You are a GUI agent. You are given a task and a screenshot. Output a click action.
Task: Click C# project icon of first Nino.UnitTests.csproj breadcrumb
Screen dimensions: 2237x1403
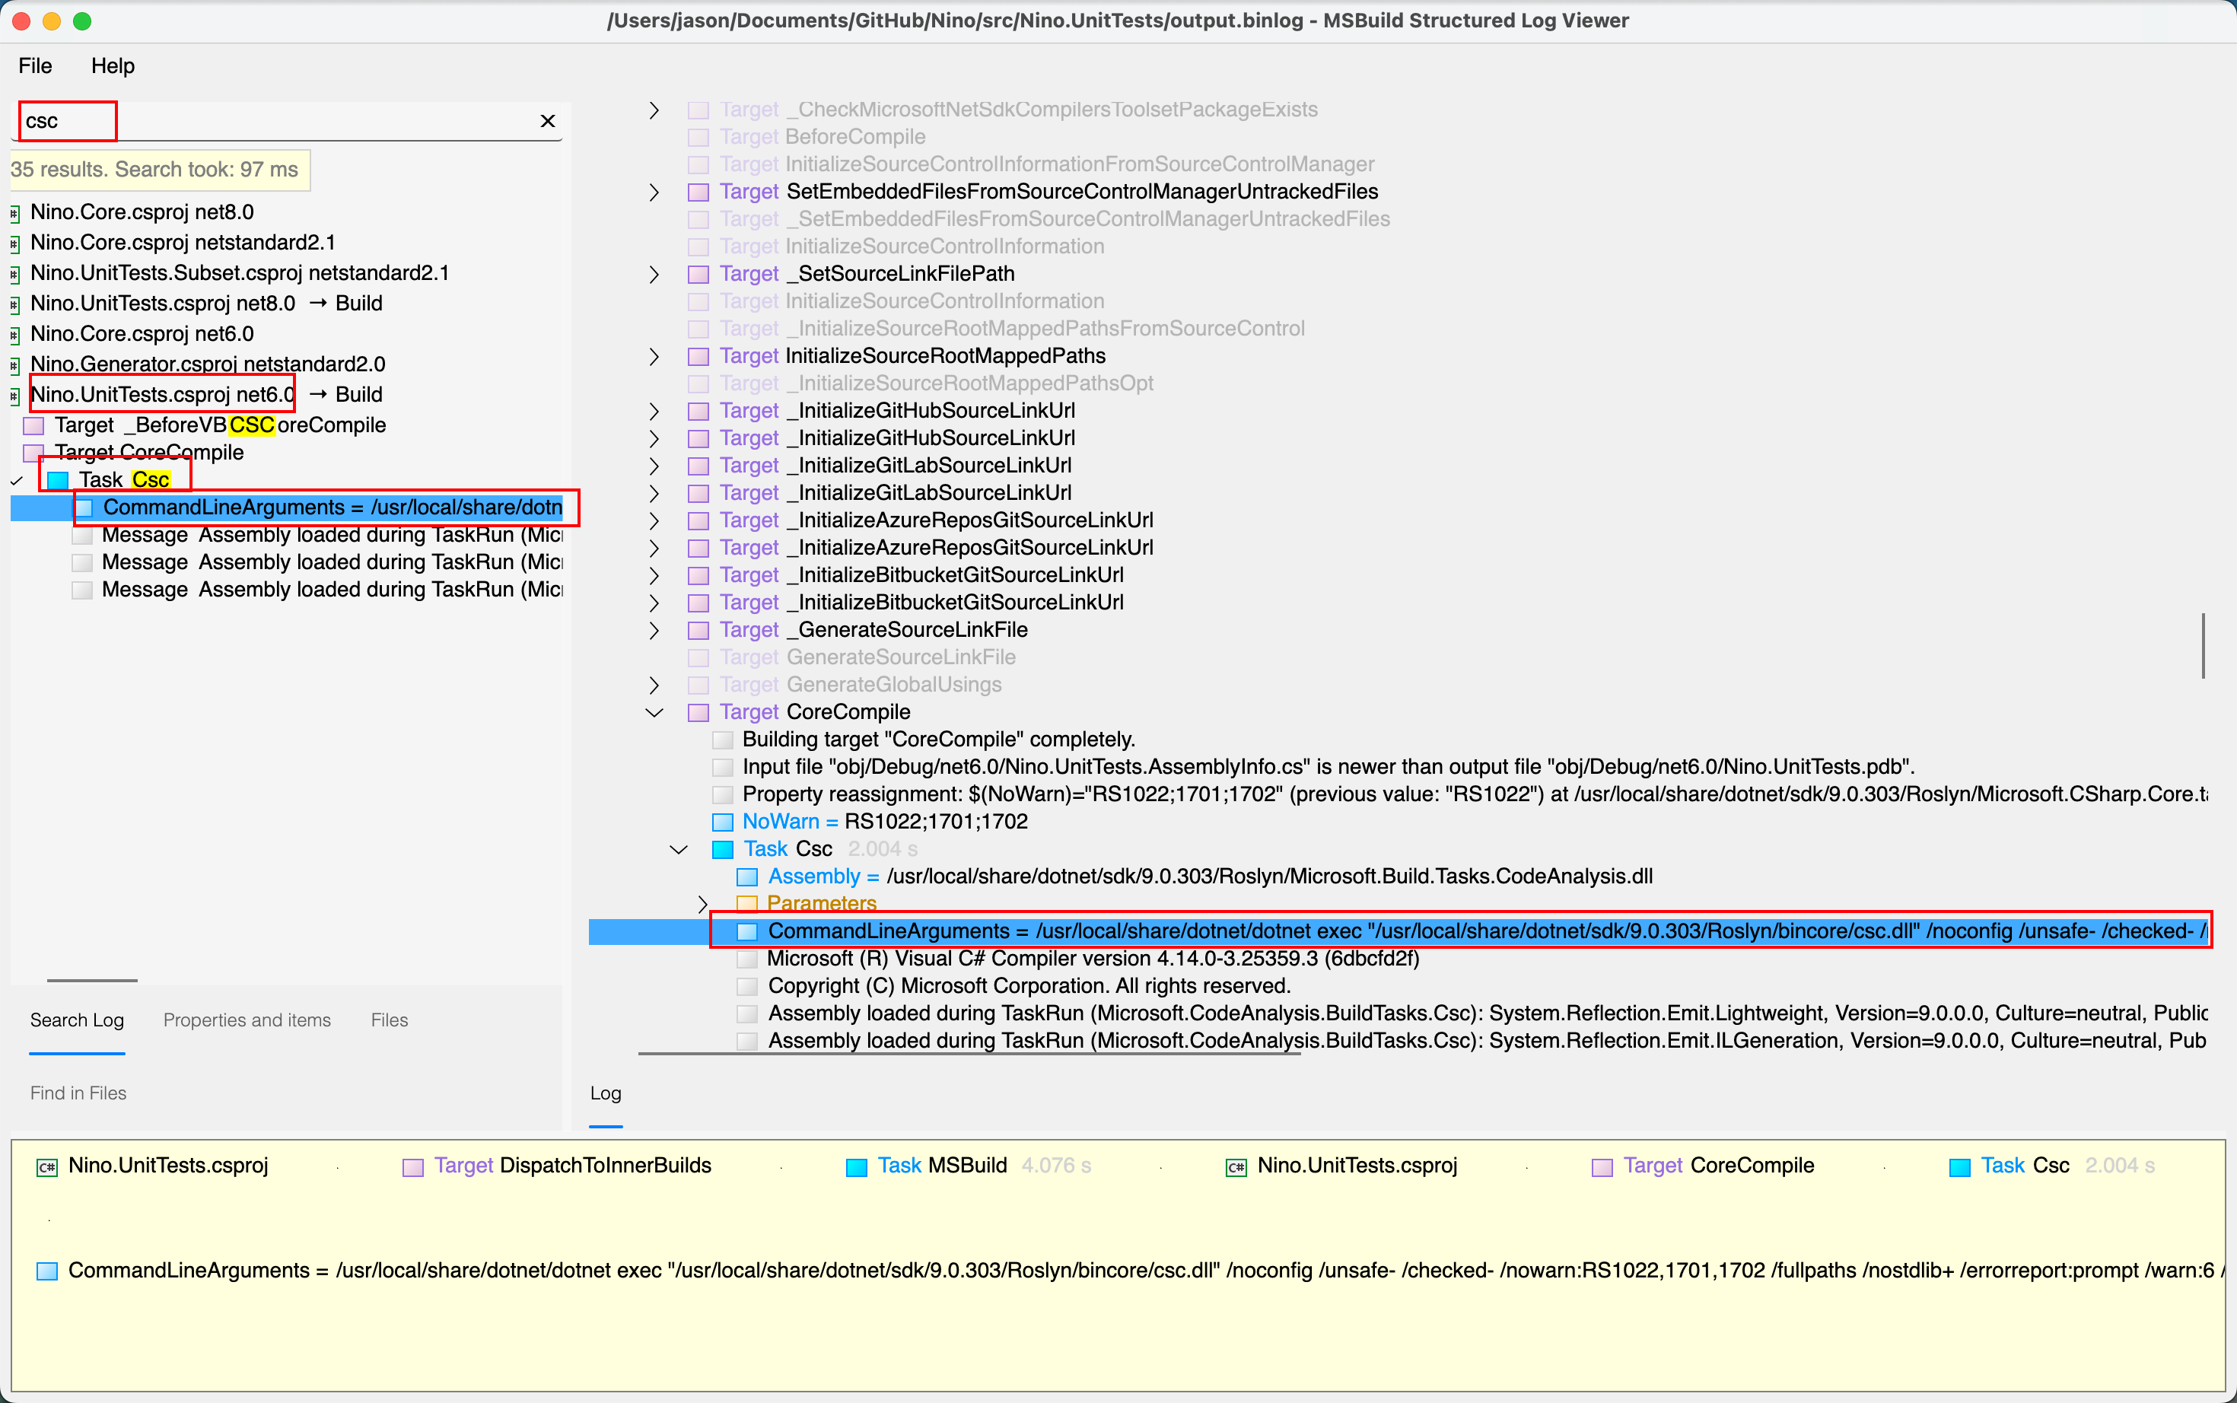tap(46, 1167)
